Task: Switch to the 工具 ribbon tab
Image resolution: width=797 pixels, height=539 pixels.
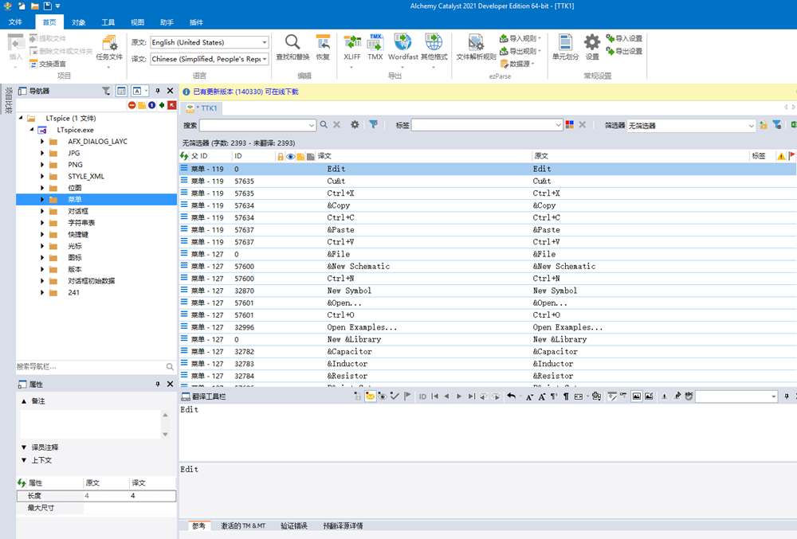Action: point(108,22)
